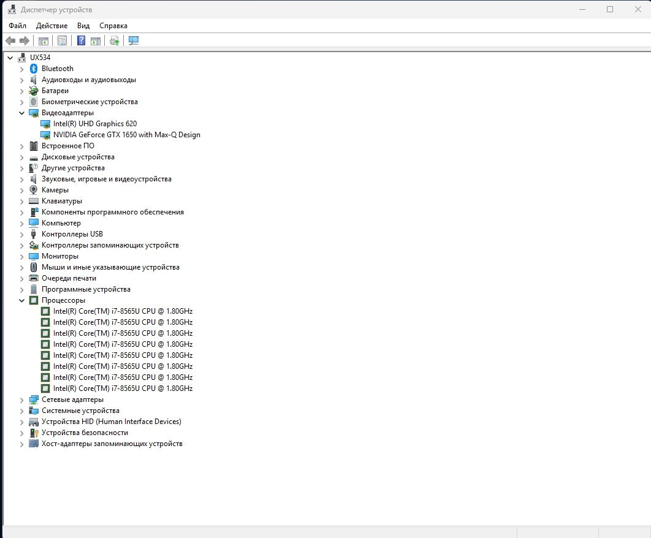Open the Файл menu
Screen dimensions: 651x538
[17, 26]
